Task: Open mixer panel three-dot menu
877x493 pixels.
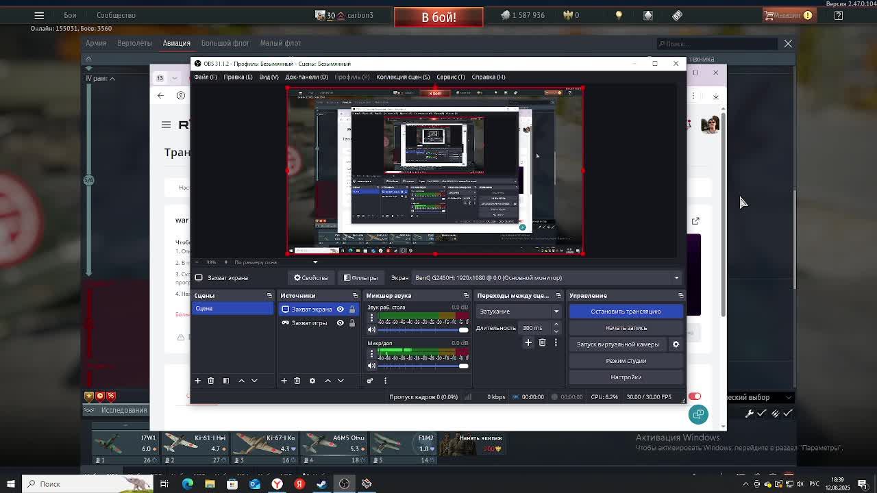Action: click(x=385, y=381)
